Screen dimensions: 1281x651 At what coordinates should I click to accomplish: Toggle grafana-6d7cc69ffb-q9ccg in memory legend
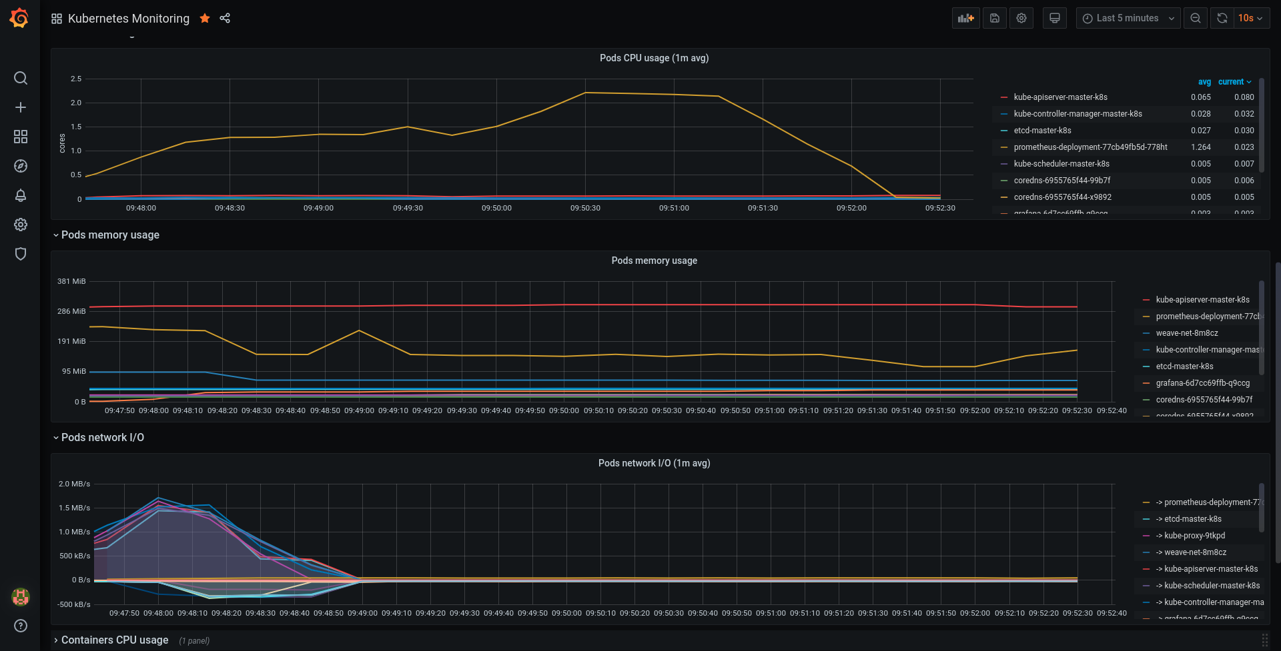(1202, 383)
